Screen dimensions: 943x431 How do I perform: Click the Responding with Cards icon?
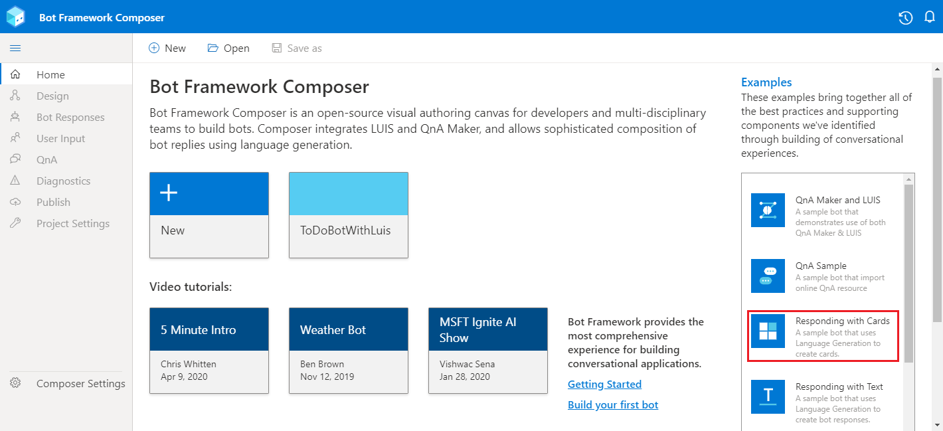coord(768,331)
